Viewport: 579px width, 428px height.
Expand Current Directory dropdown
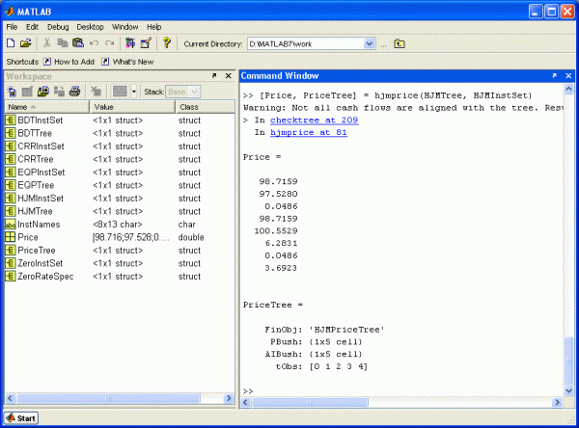[x=369, y=44]
